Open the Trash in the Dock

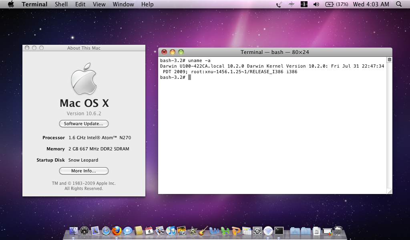[338, 230]
